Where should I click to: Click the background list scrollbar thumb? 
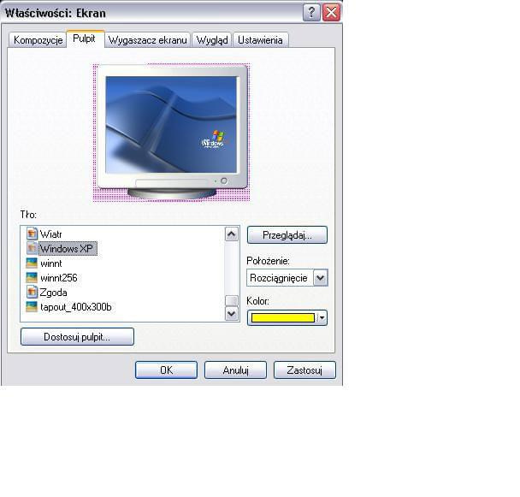(232, 300)
